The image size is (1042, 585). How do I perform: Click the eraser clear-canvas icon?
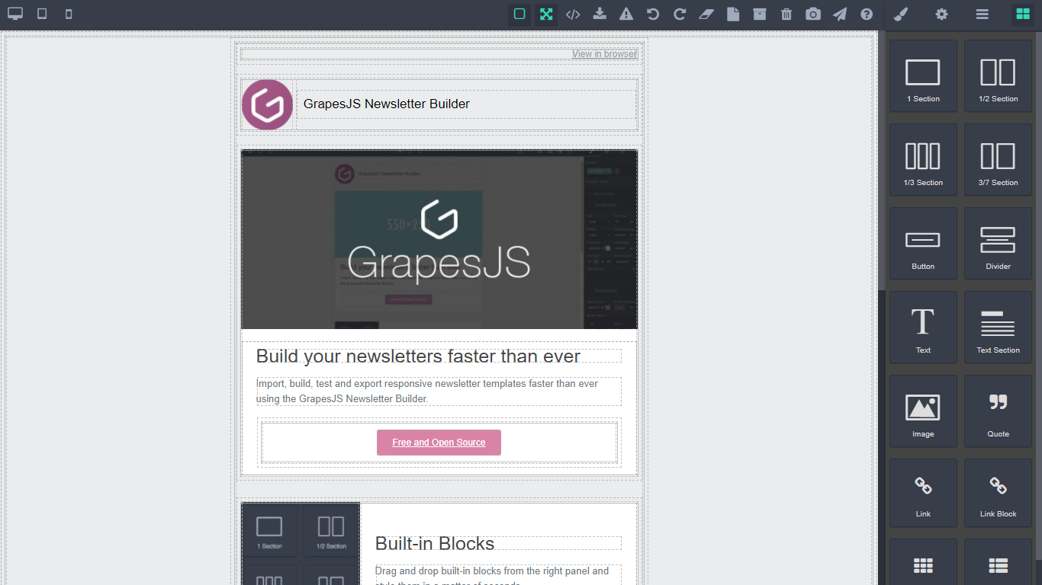(706, 14)
